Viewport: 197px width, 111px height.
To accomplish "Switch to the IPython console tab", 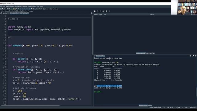I will (143, 105).
